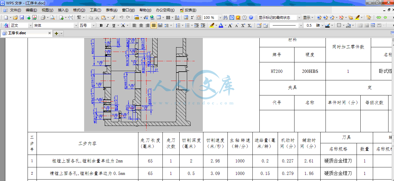Cut the selection with the scissors icon
This screenshot has height=181, width=394.
(97, 17)
